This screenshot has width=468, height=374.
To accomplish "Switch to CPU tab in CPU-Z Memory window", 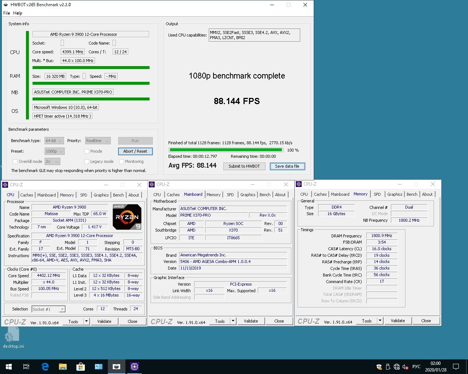I will [x=304, y=194].
